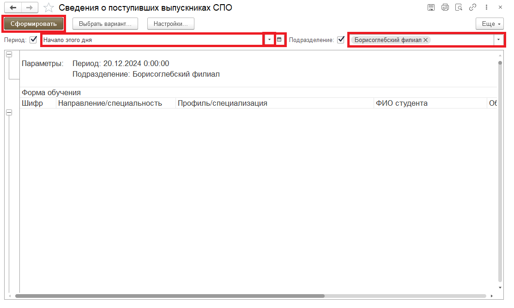The width and height of the screenshot is (514, 308).
Task: Copy link using the chain icon
Action: (472, 7)
